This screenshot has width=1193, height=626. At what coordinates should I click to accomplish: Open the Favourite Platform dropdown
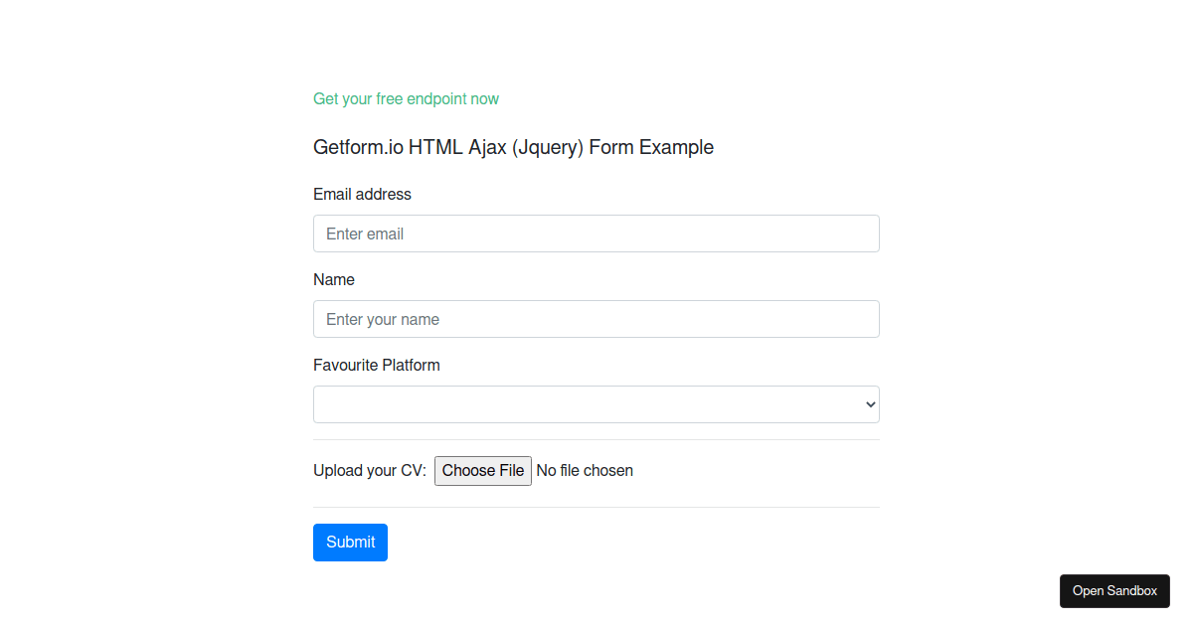point(595,404)
